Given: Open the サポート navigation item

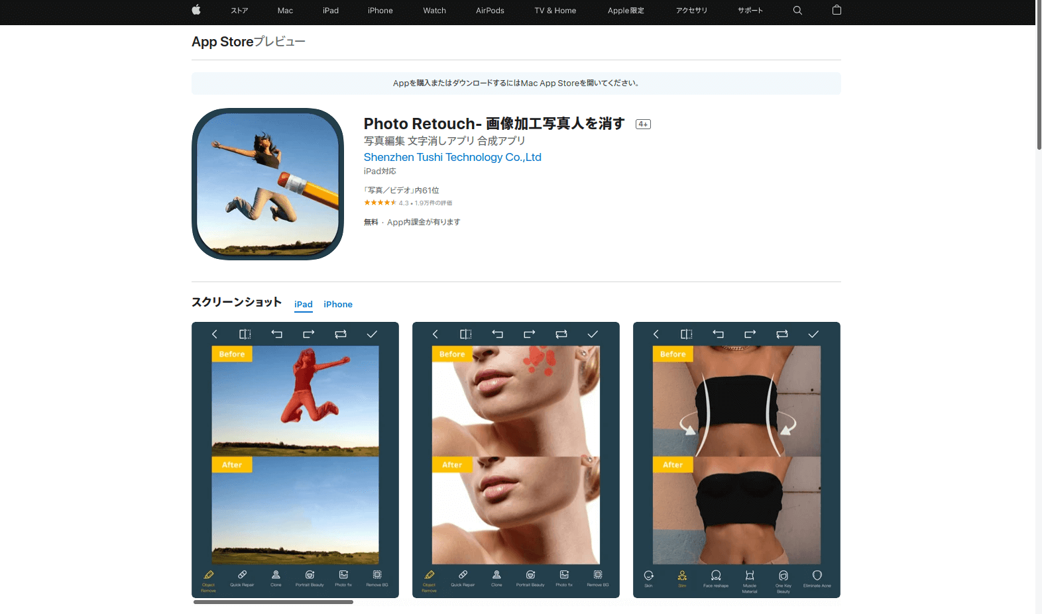Looking at the screenshot, I should (x=750, y=11).
